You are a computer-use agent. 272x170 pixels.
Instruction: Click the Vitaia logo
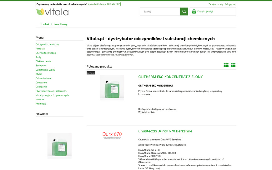point(53,12)
